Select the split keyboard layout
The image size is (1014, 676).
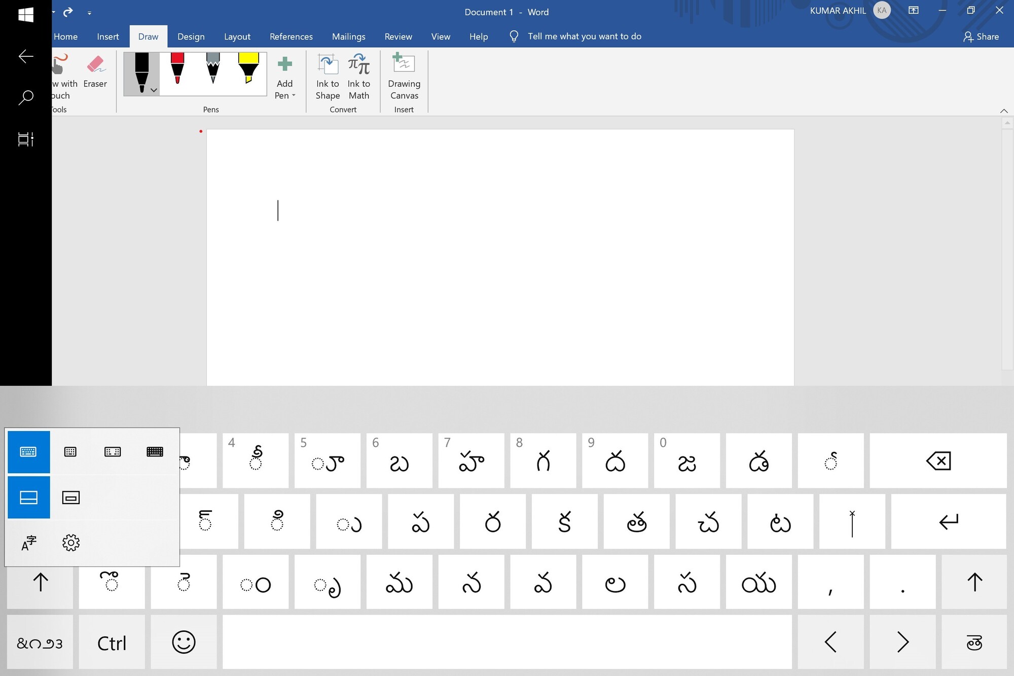coord(113,452)
